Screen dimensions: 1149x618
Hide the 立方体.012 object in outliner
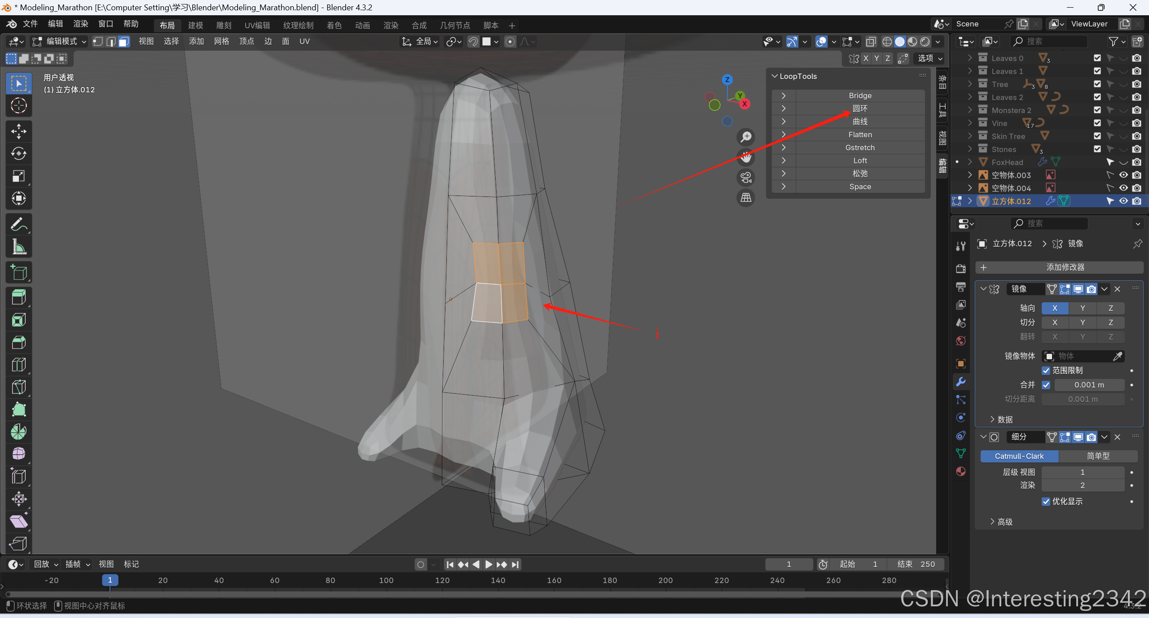pos(1123,201)
